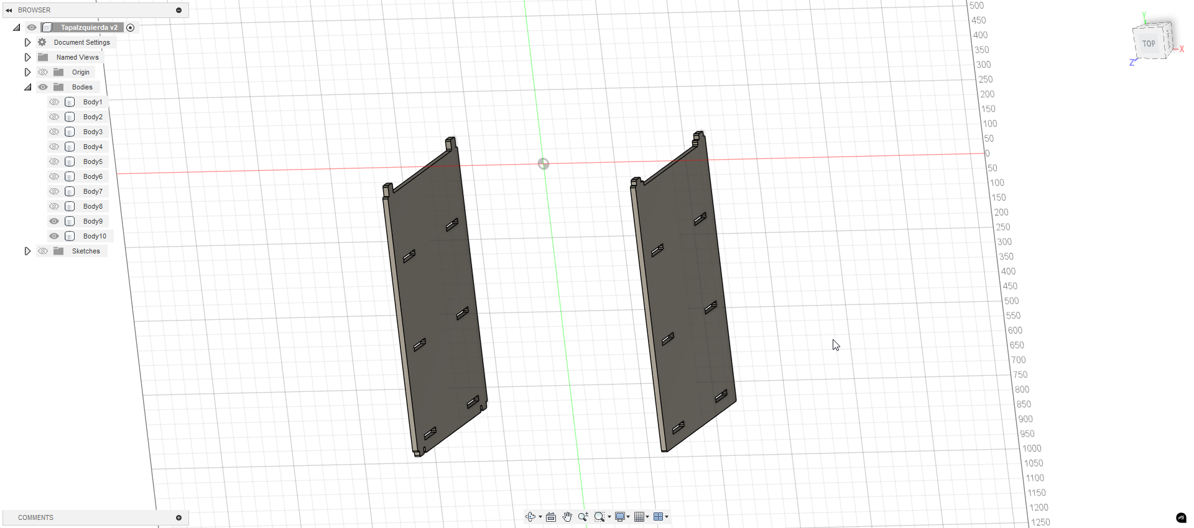Open Display Settings dropdown arrow

coord(628,517)
